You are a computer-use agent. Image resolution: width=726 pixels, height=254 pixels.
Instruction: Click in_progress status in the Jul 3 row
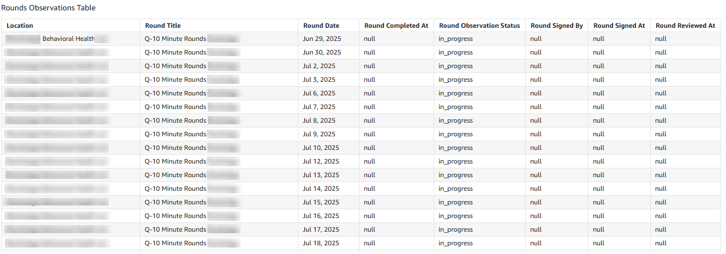tap(455, 80)
